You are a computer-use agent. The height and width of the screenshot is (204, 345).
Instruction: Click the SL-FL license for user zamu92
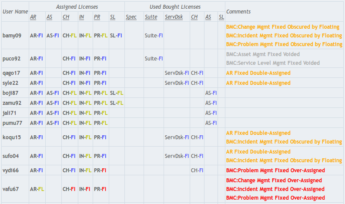pyautogui.click(x=117, y=103)
